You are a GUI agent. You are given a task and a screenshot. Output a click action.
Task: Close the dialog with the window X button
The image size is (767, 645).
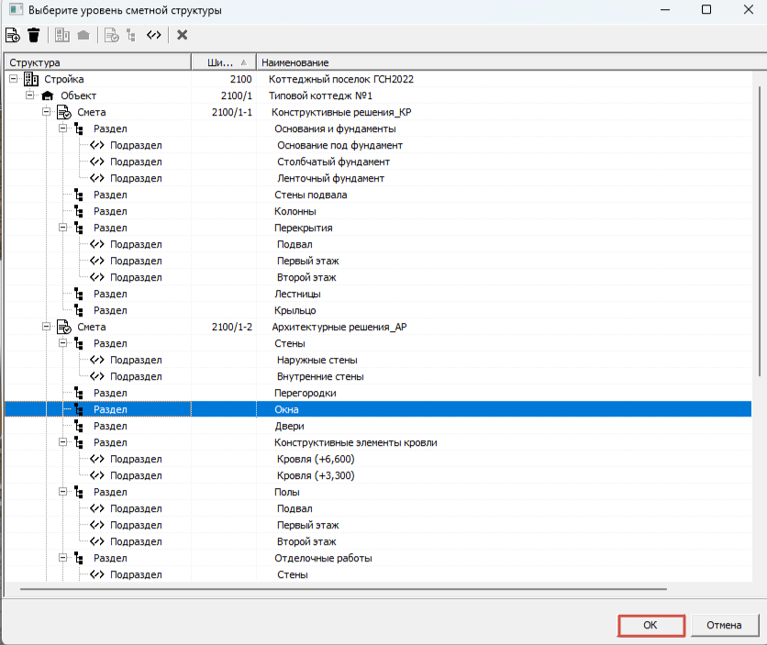pos(749,9)
